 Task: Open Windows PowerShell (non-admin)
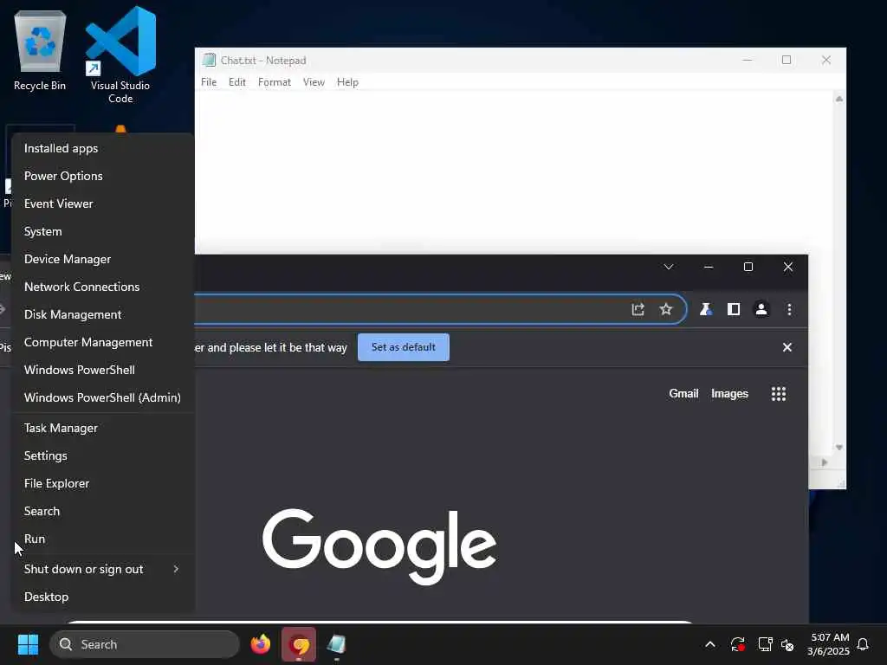(x=103, y=370)
